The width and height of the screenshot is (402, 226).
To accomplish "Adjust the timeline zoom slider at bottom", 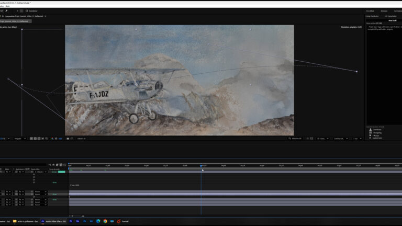I will 73,216.
